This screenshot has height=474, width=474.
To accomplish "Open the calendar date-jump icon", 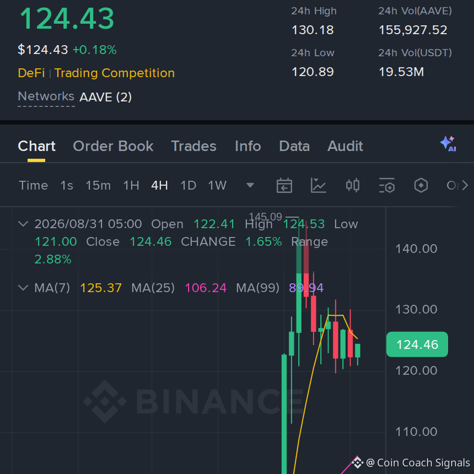I will tap(284, 185).
